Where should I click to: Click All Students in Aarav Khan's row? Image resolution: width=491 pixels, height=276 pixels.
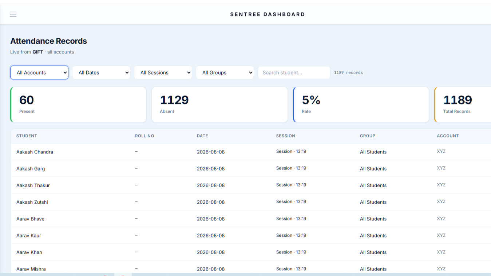pos(373,252)
